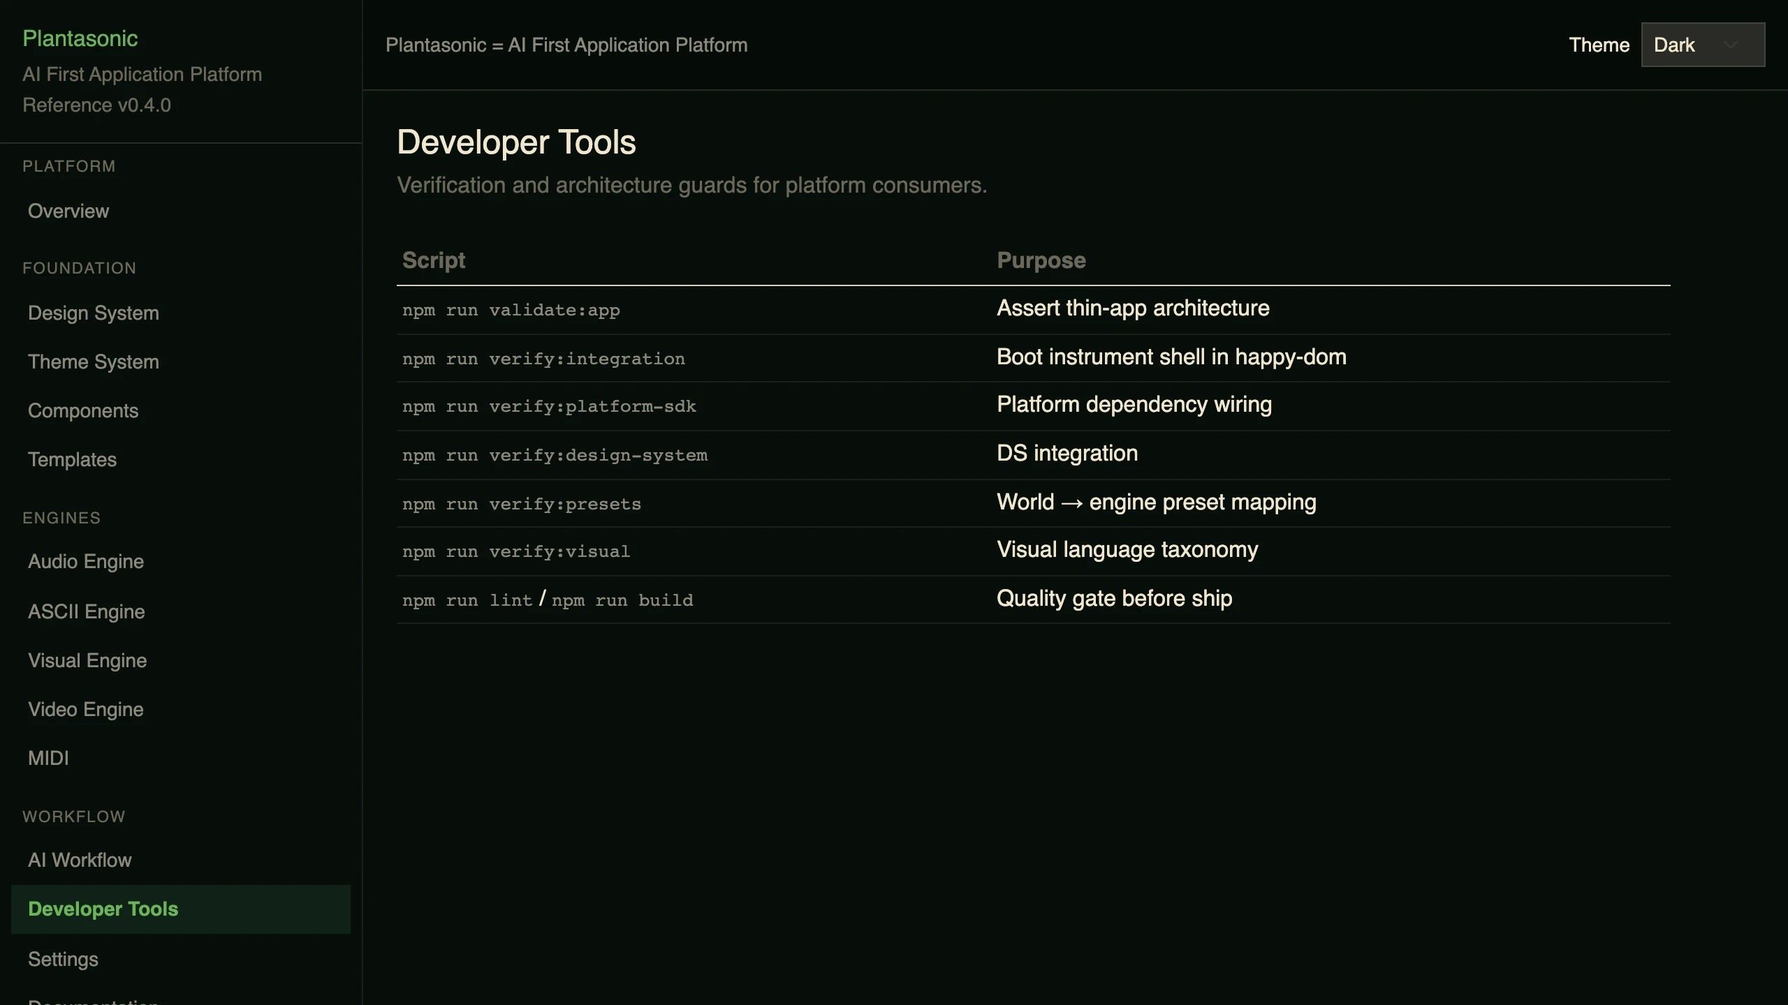Image resolution: width=1788 pixels, height=1005 pixels.
Task: Click the Plantasonic logo title in sidebar
Action: pos(80,38)
